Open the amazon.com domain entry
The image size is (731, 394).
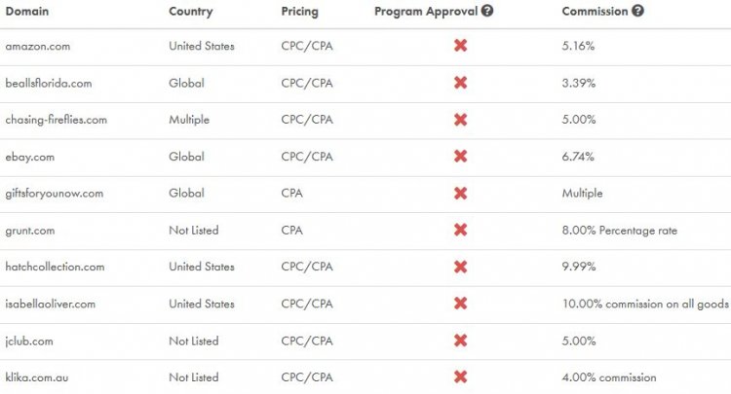click(38, 46)
